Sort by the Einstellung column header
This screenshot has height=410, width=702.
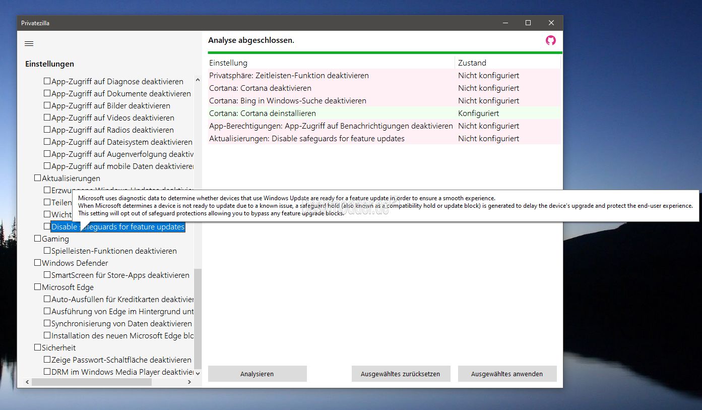[x=331, y=63]
